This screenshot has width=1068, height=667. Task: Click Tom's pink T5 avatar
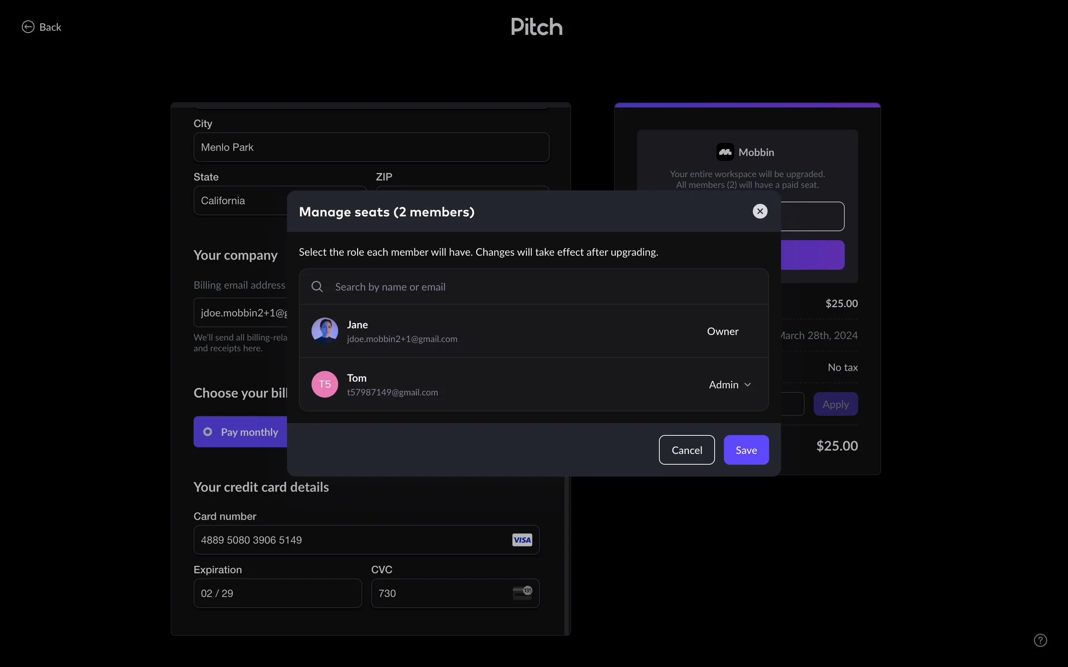click(x=325, y=384)
